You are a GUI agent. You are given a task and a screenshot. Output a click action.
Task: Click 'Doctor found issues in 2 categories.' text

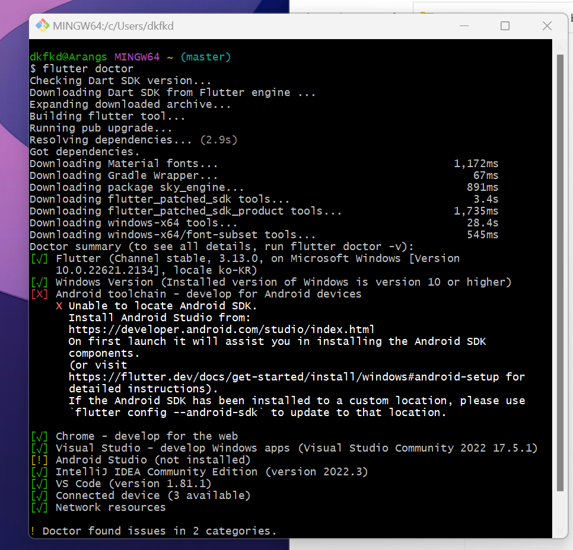[160, 531]
